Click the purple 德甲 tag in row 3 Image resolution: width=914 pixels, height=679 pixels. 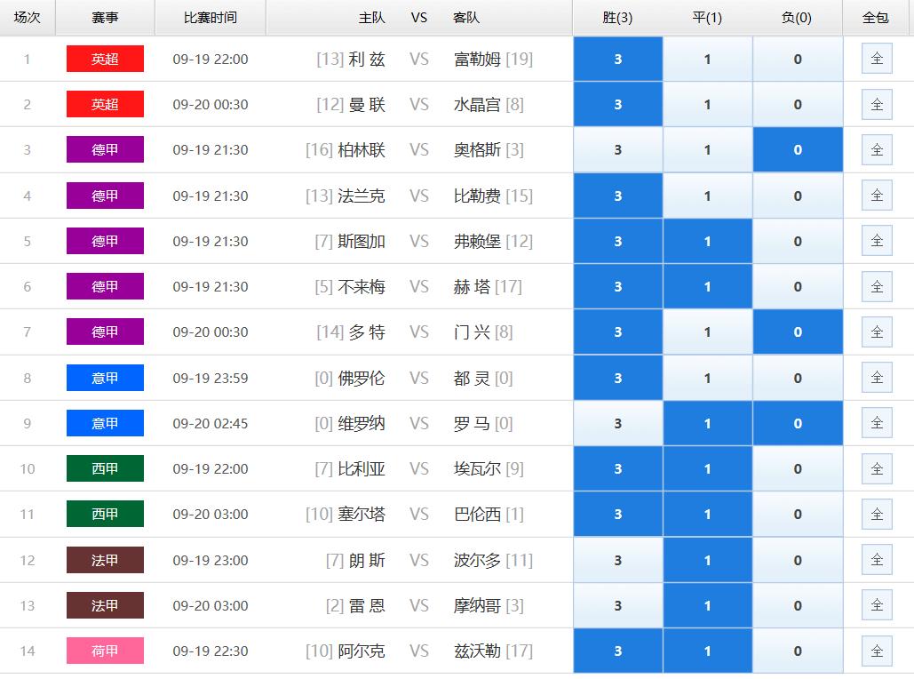coord(105,150)
